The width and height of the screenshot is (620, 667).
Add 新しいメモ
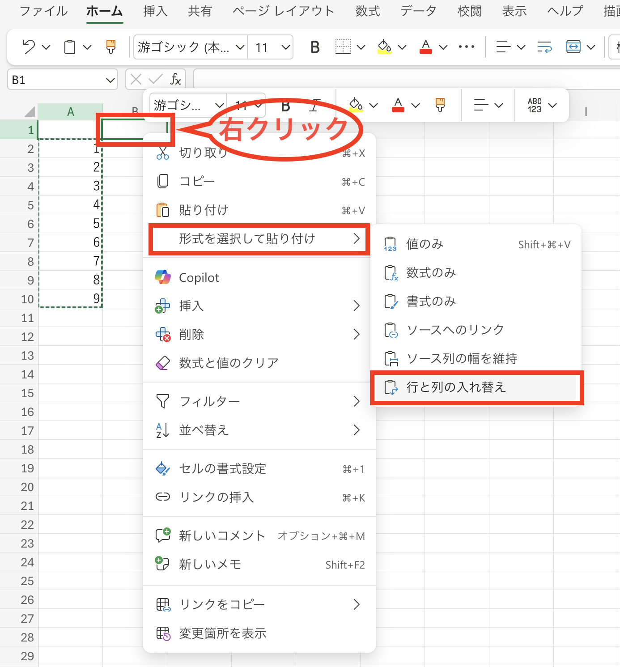[259, 565]
